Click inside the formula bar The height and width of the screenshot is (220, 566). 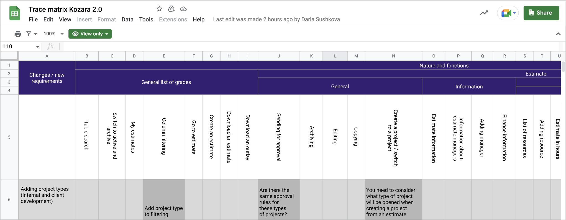click(x=305, y=46)
